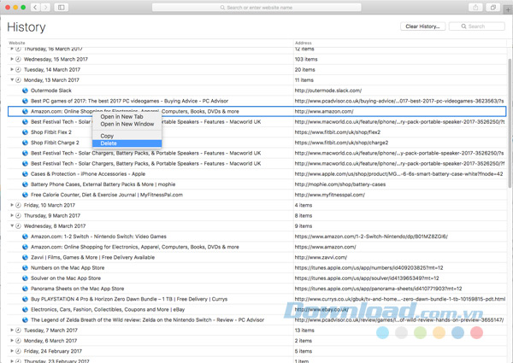
Task: Collapse Monday, 13 March 2017 group
Action: (x=12, y=79)
